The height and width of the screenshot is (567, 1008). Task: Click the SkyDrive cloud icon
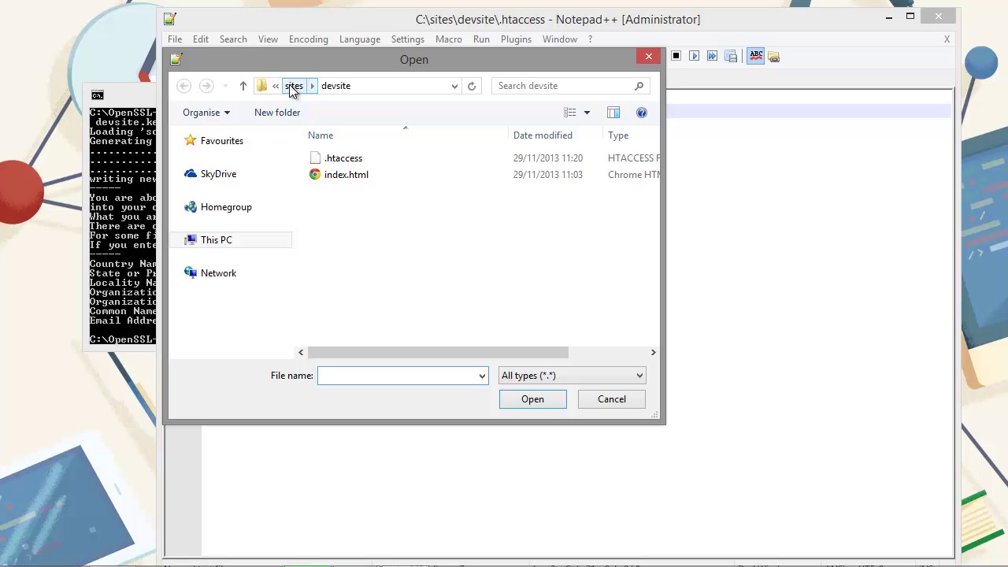(x=190, y=173)
